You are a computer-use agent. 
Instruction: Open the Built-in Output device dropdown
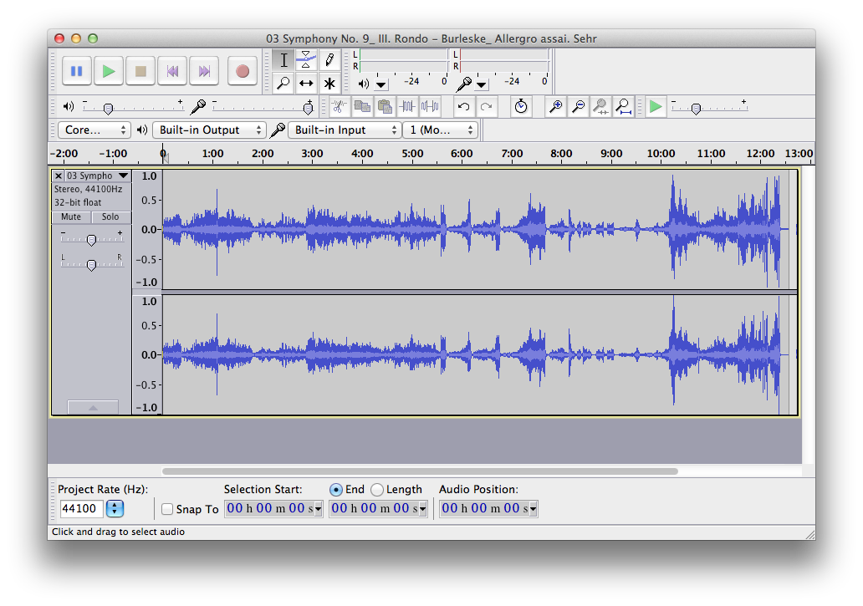point(208,130)
